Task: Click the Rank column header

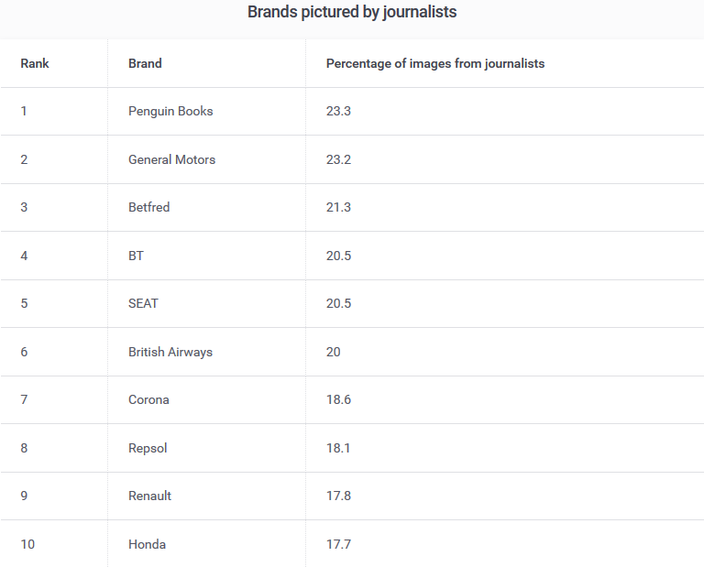Action: click(35, 63)
